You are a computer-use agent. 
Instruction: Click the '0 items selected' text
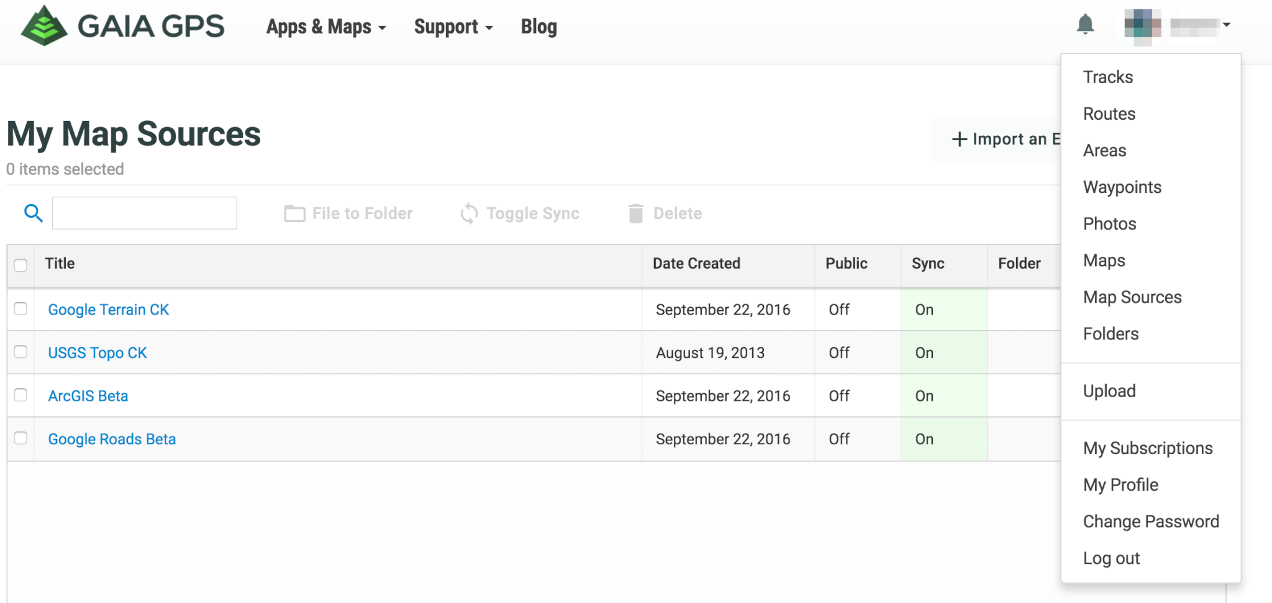click(x=65, y=169)
